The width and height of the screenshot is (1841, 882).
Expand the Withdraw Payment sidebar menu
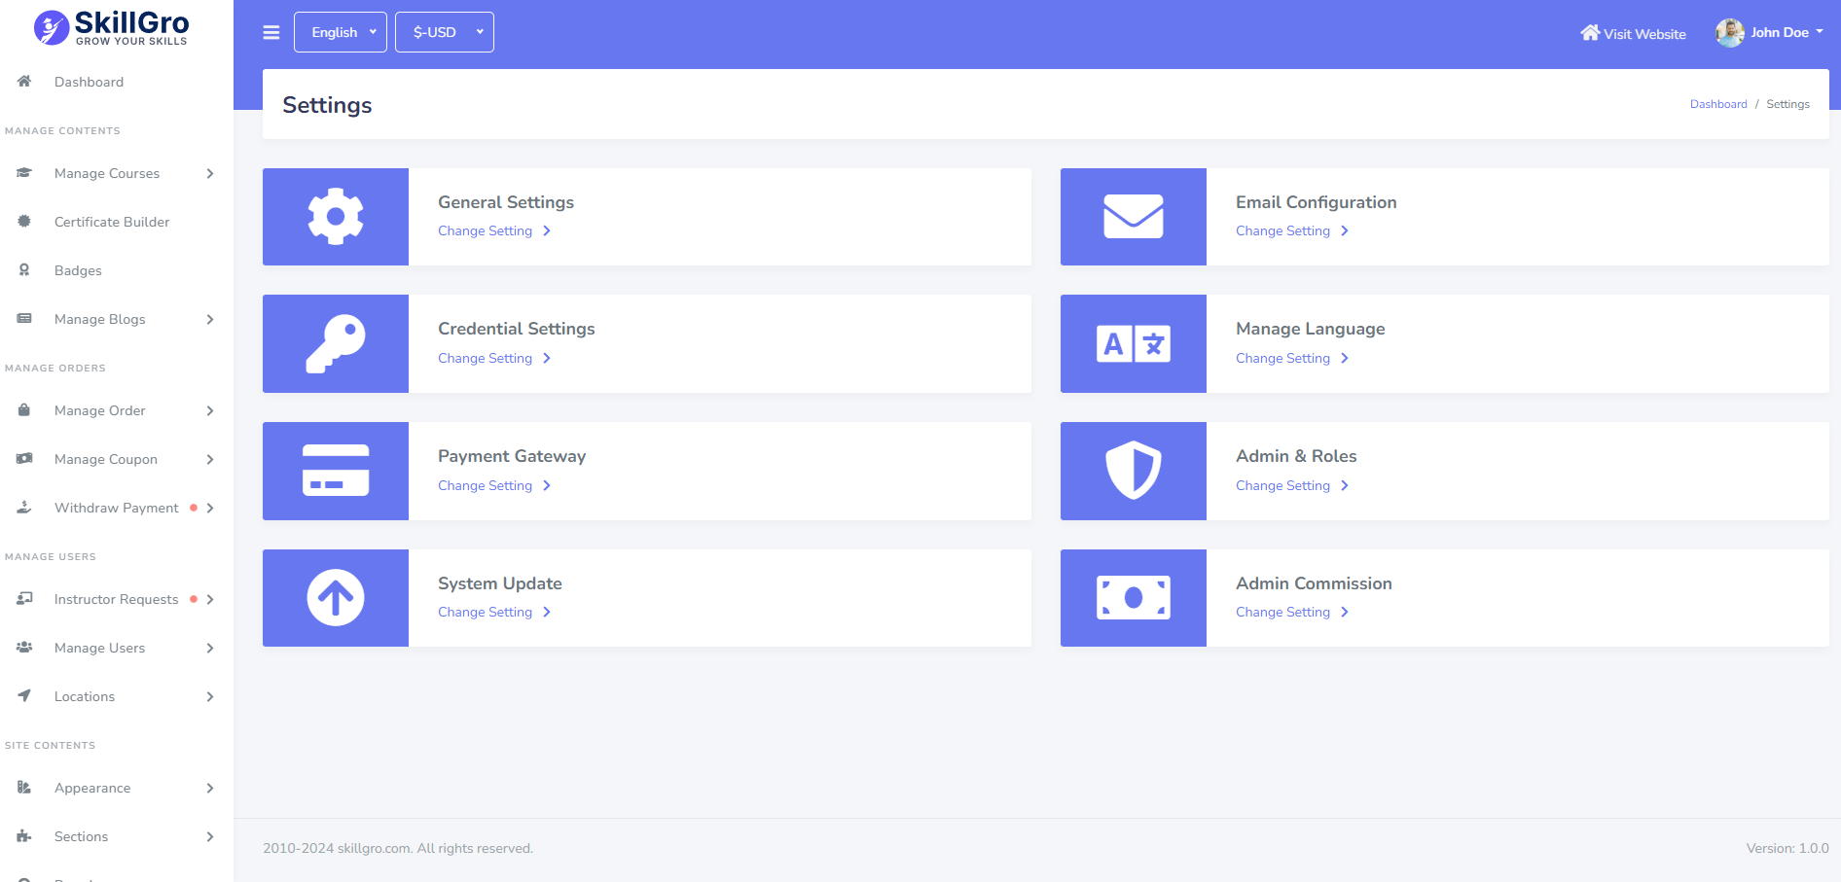[115, 508]
